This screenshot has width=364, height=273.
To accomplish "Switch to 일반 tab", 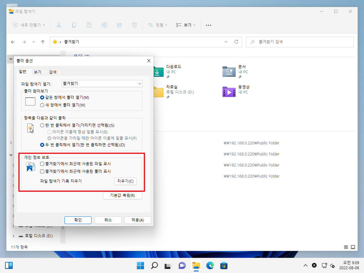I will tap(22, 71).
